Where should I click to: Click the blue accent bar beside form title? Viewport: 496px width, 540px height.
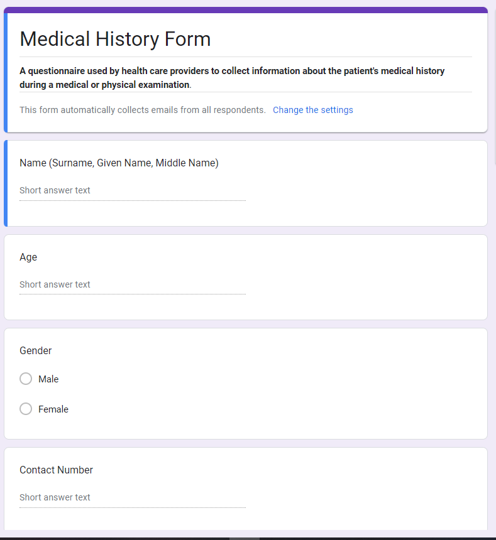(x=6, y=72)
